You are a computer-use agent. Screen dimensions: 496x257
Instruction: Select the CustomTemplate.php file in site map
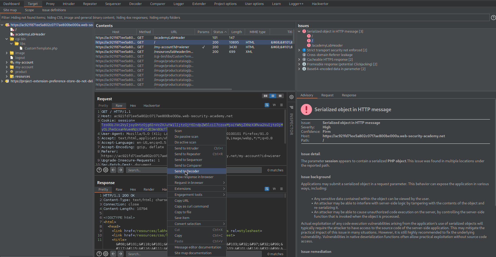click(41, 48)
